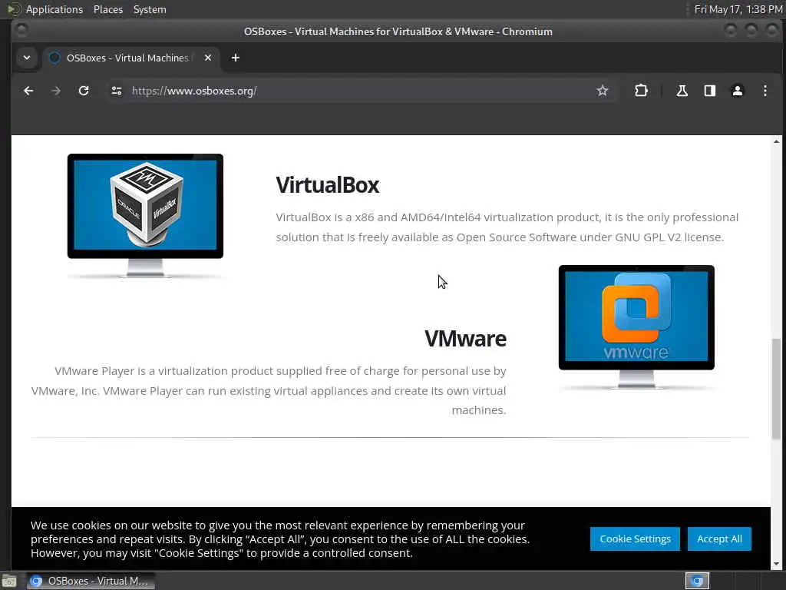Image resolution: width=786 pixels, height=590 pixels.
Task: Open the Places menu
Action: tap(107, 9)
